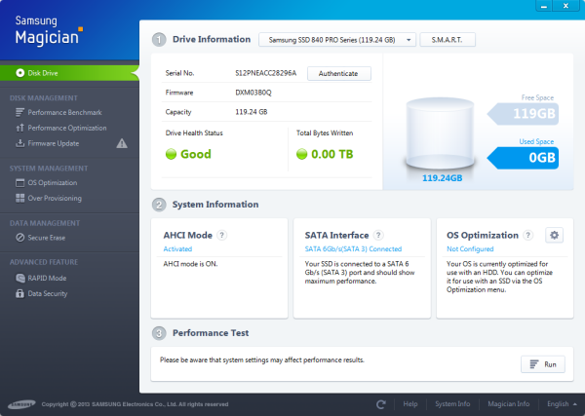
Task: Click the refresh icon in bottom bar
Action: click(x=381, y=403)
